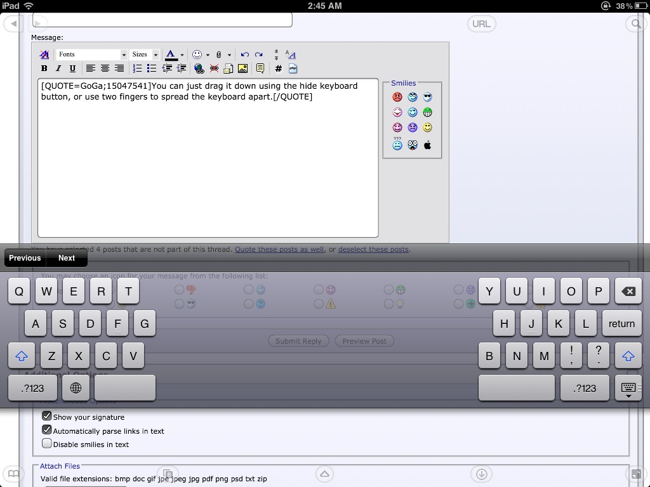This screenshot has height=487, width=650.
Task: Tap the return key
Action: click(621, 323)
